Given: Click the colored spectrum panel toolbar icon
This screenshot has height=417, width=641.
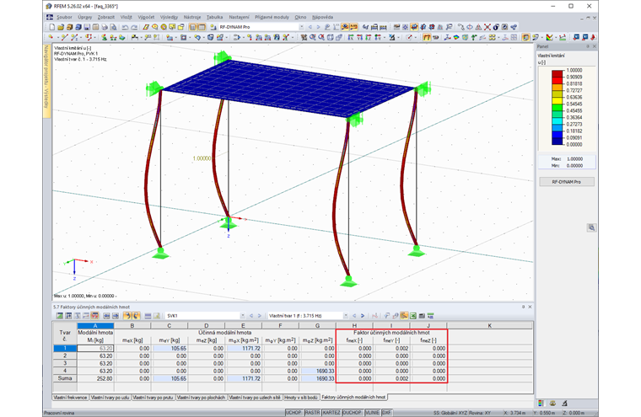Looking at the screenshot, I should [x=525, y=37].
